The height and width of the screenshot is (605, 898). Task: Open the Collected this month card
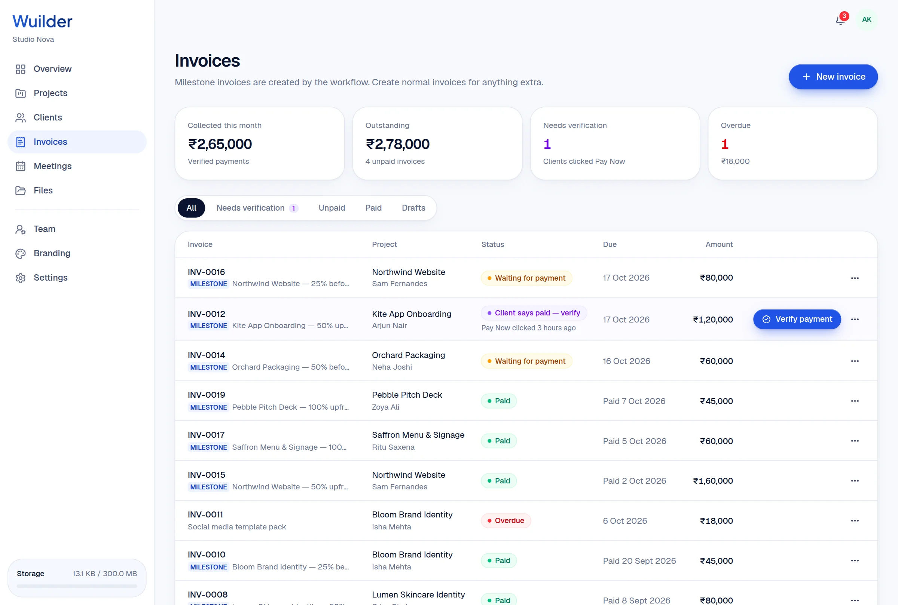pos(260,144)
